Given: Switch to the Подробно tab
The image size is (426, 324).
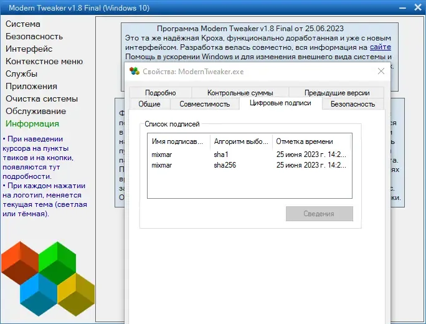Looking at the screenshot, I should tap(161, 93).
